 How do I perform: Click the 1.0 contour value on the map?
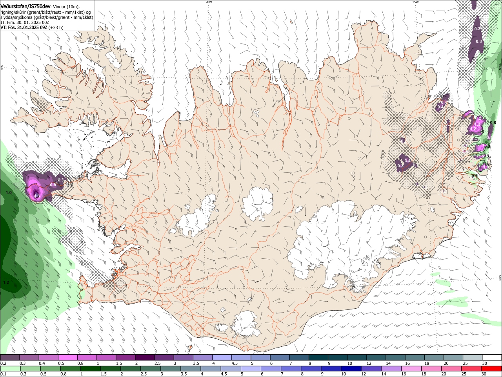9,193
